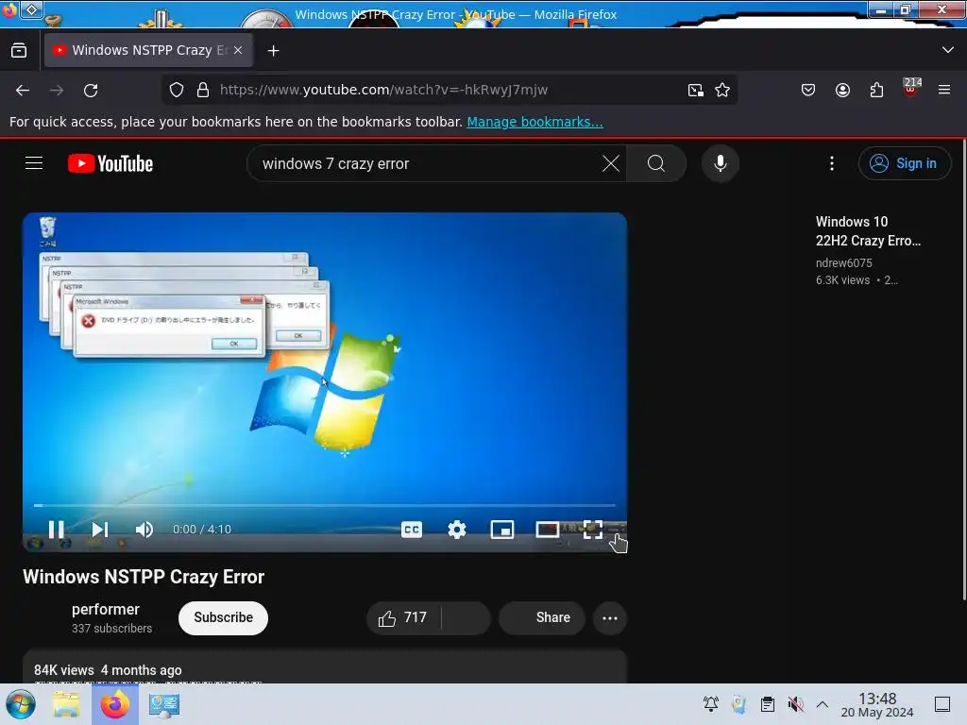Open the ndrew6075 channel

click(x=843, y=263)
